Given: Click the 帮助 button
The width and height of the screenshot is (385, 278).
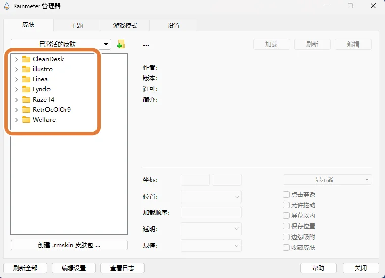Looking at the screenshot, I should (318, 268).
